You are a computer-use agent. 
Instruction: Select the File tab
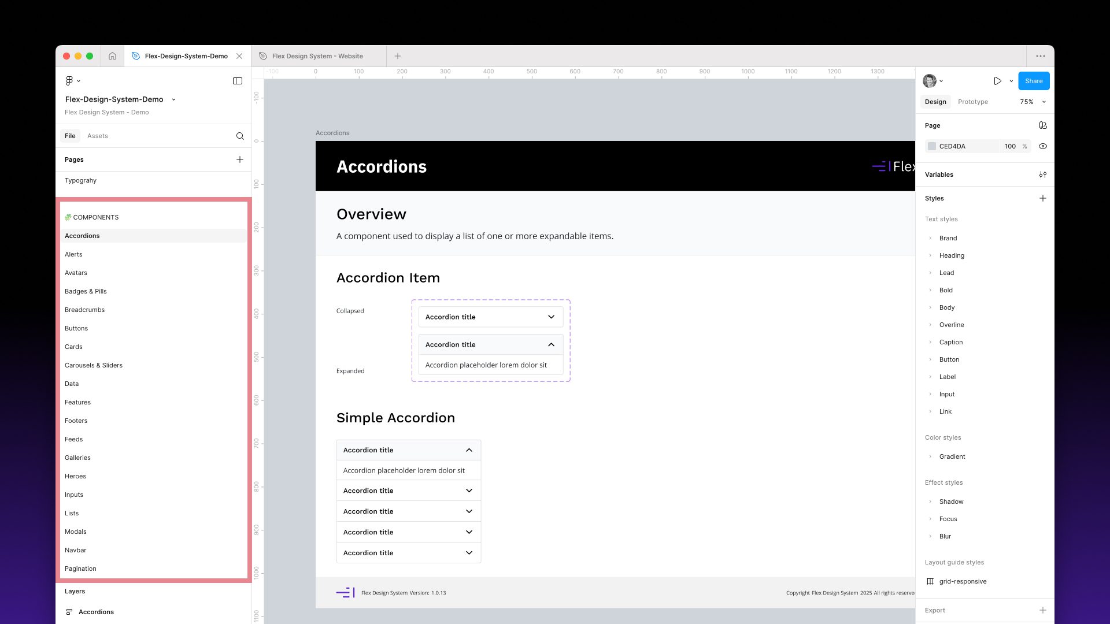click(x=70, y=136)
